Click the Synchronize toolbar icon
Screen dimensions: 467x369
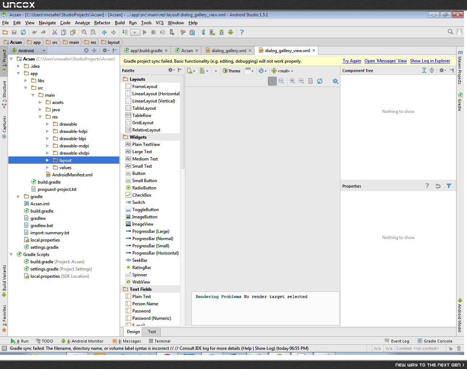tap(23, 32)
